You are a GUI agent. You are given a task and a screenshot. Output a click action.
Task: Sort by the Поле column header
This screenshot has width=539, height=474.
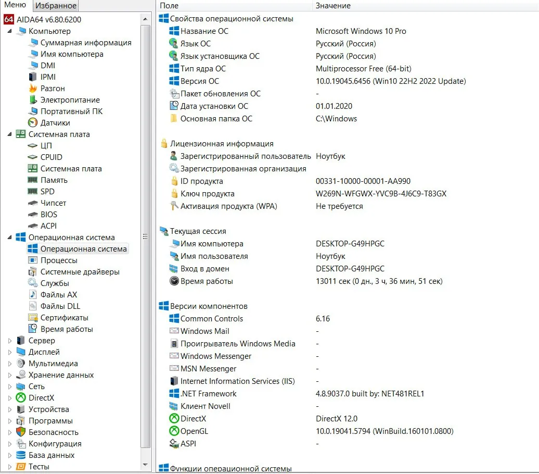(x=235, y=6)
